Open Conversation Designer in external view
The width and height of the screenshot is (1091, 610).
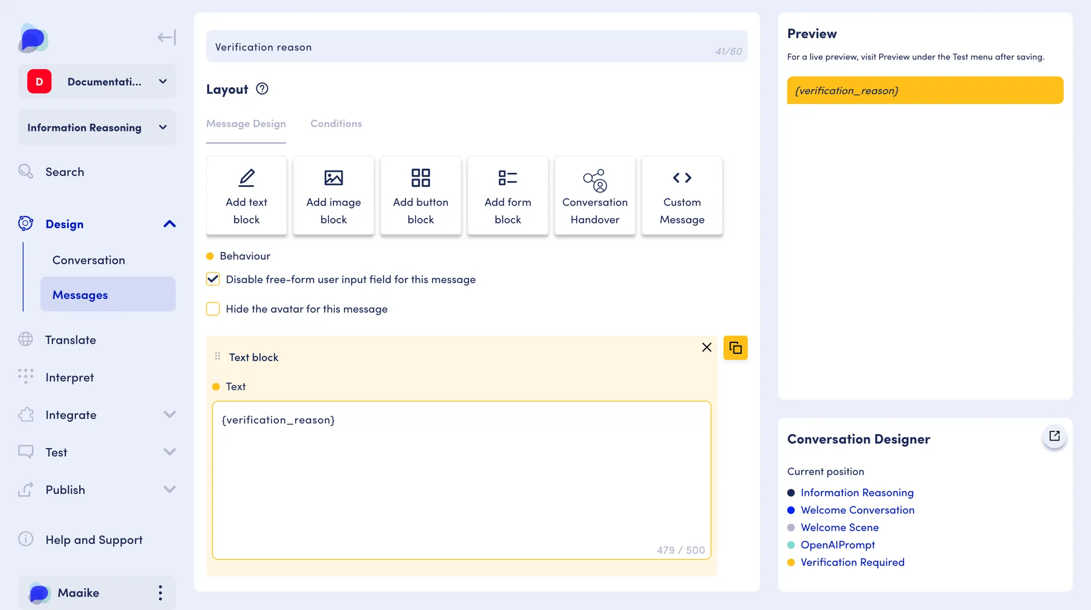[x=1054, y=436]
